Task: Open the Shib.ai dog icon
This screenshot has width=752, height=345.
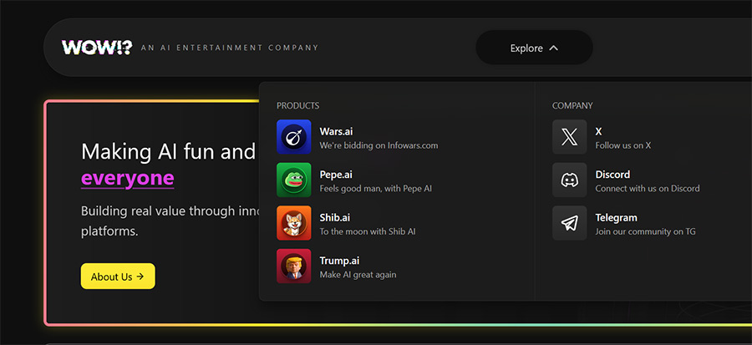Action: (294, 223)
